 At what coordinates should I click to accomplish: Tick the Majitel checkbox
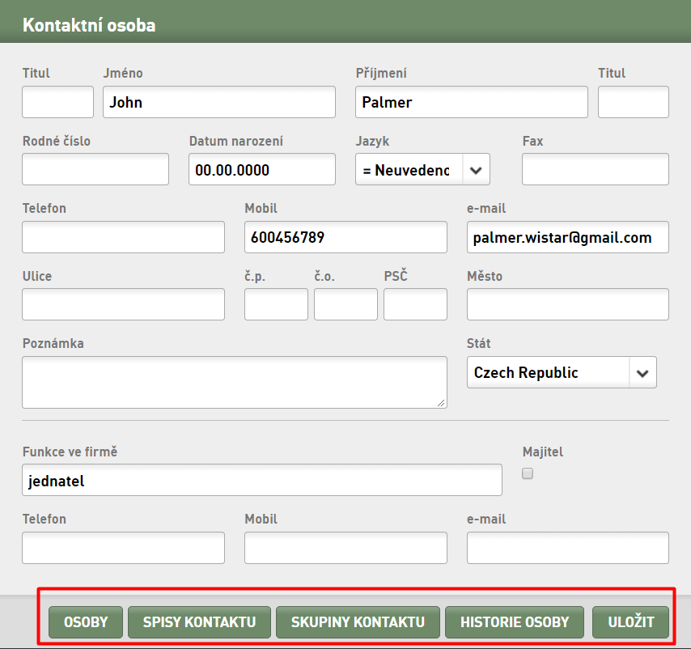click(527, 473)
